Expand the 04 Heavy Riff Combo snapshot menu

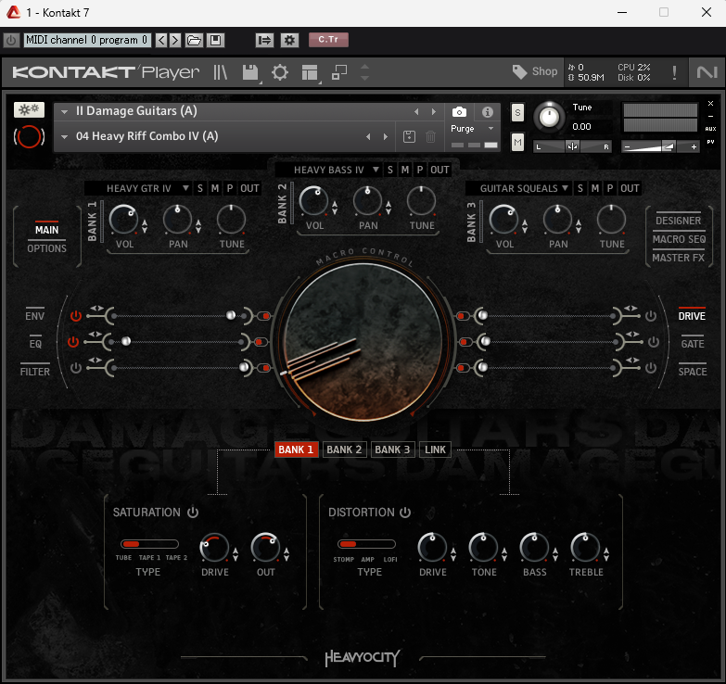click(64, 136)
